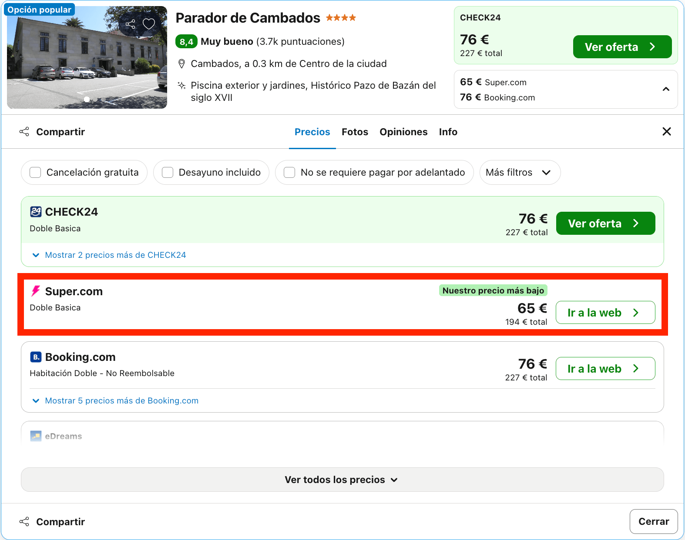Click the 76 € Booking.com summary line
Viewport: 685px width, 540px height.
(x=497, y=97)
